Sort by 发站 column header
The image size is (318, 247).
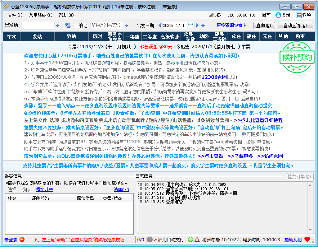tap(37, 37)
